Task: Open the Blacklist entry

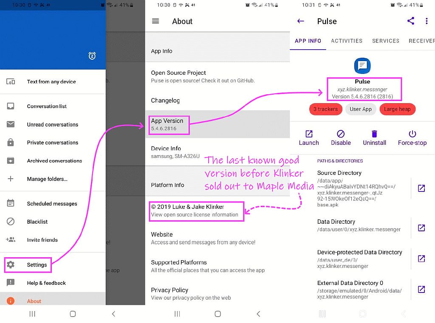Action: (x=53, y=222)
